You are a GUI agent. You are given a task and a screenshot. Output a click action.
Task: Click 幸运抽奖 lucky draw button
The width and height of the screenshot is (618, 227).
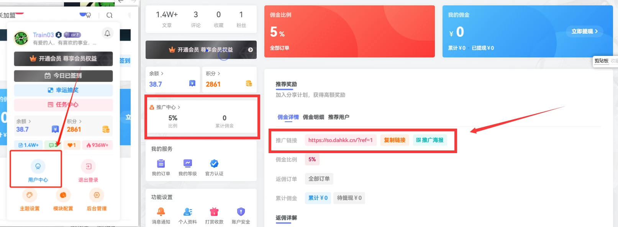[63, 90]
